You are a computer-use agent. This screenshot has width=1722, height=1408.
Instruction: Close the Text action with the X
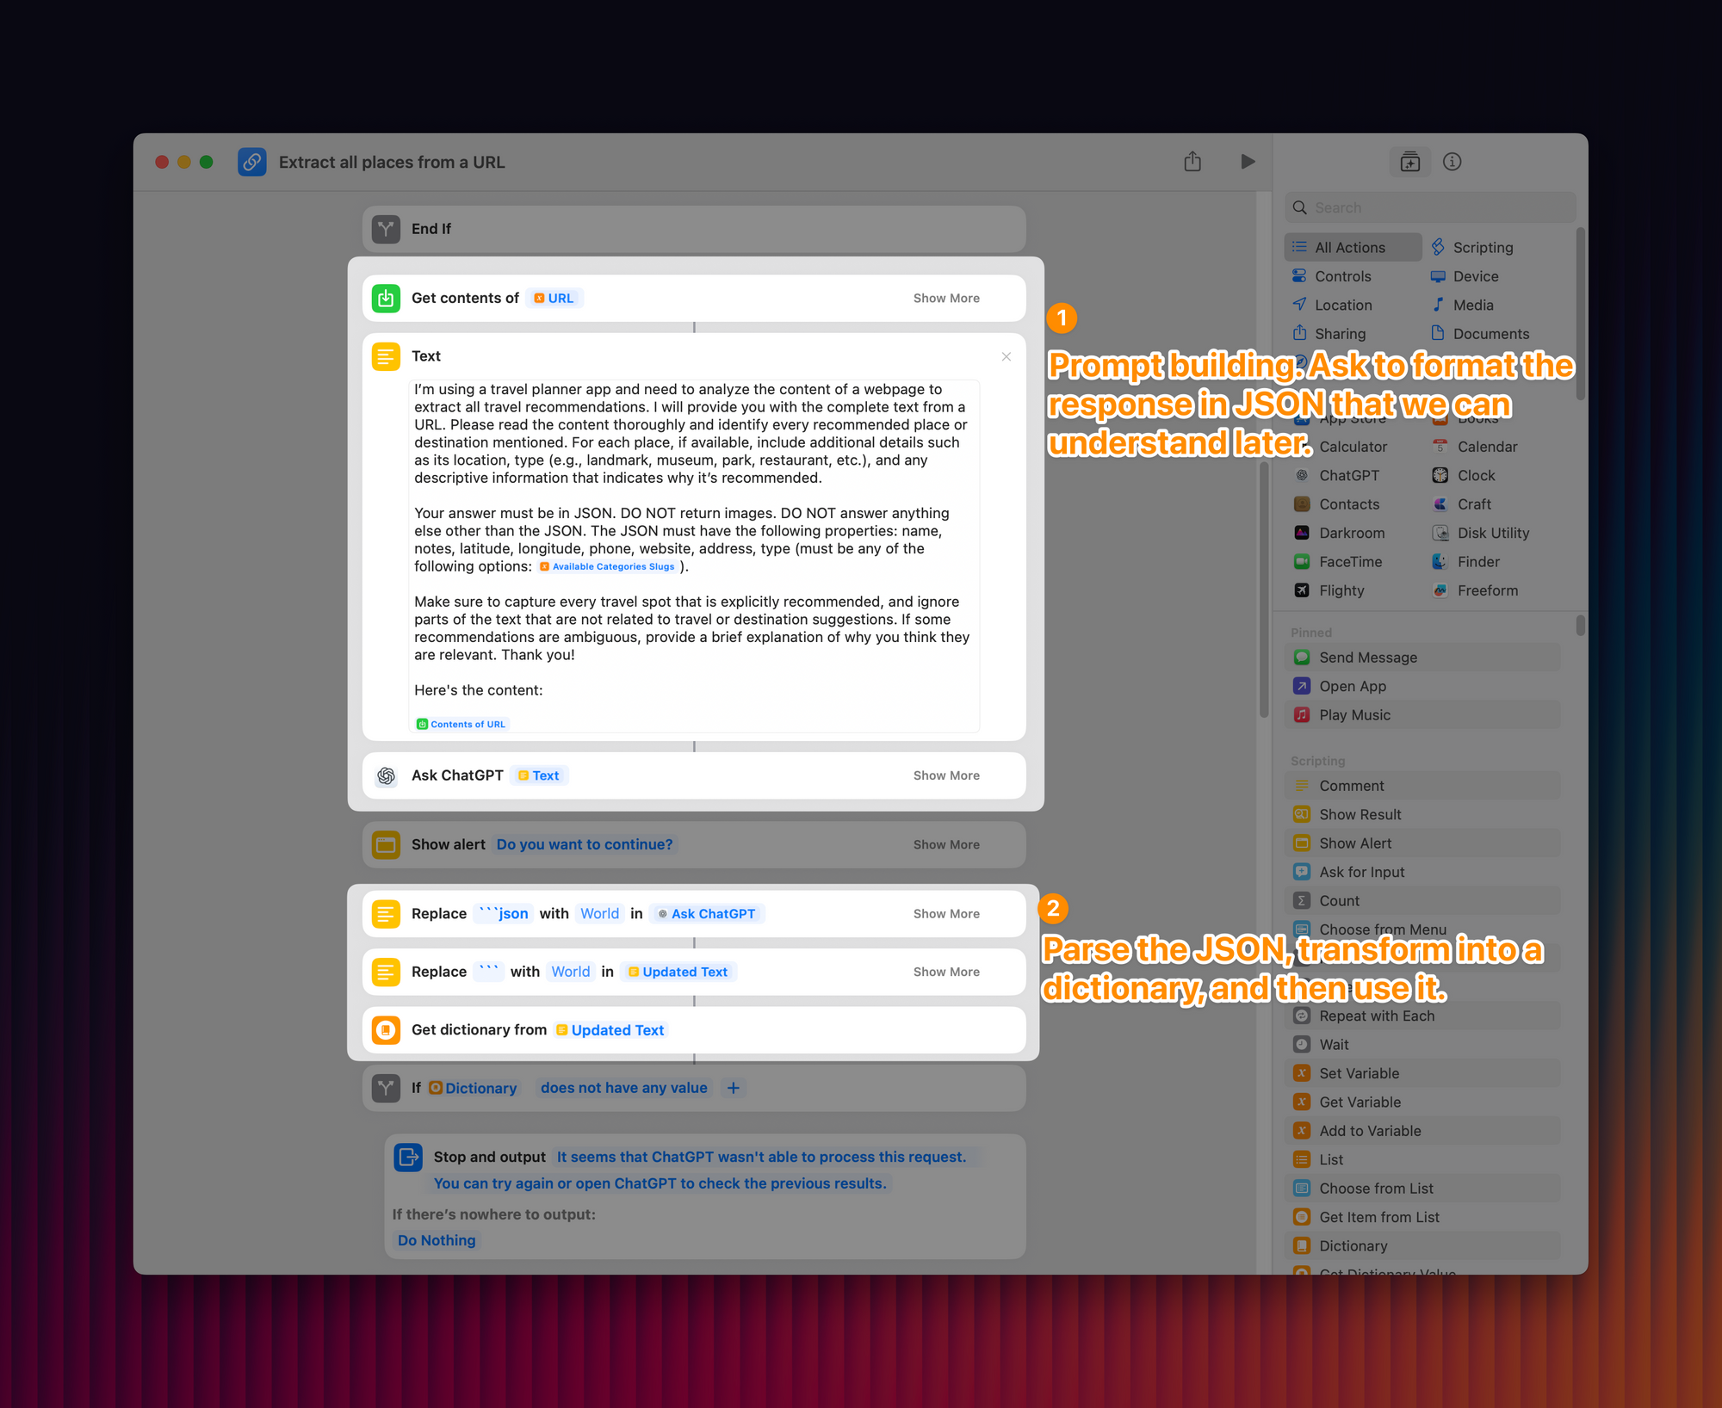tap(1007, 356)
